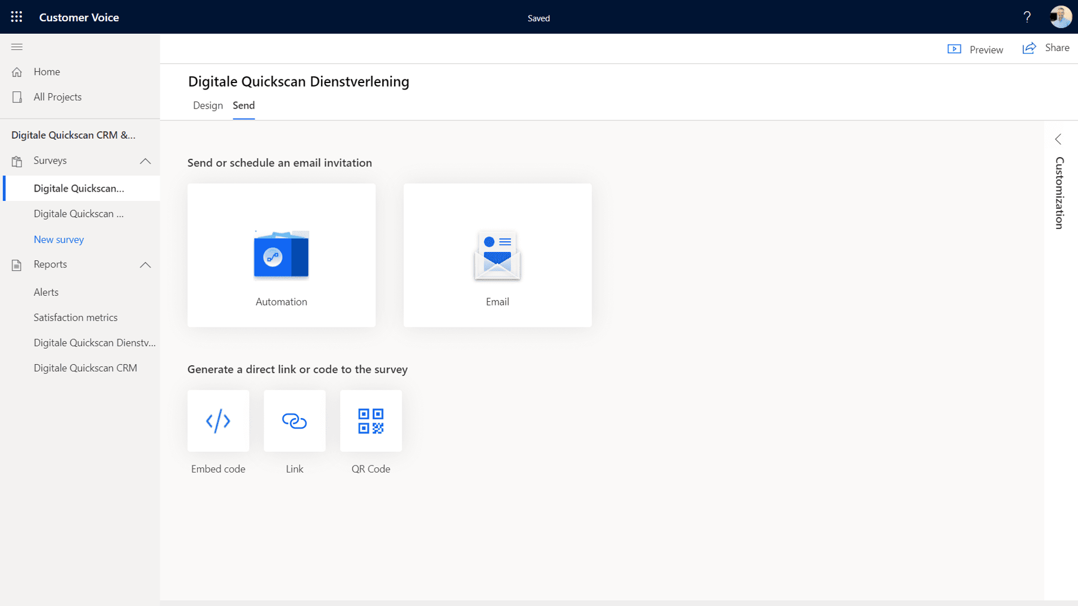Click the Preview button label
1078x606 pixels.
tap(986, 50)
